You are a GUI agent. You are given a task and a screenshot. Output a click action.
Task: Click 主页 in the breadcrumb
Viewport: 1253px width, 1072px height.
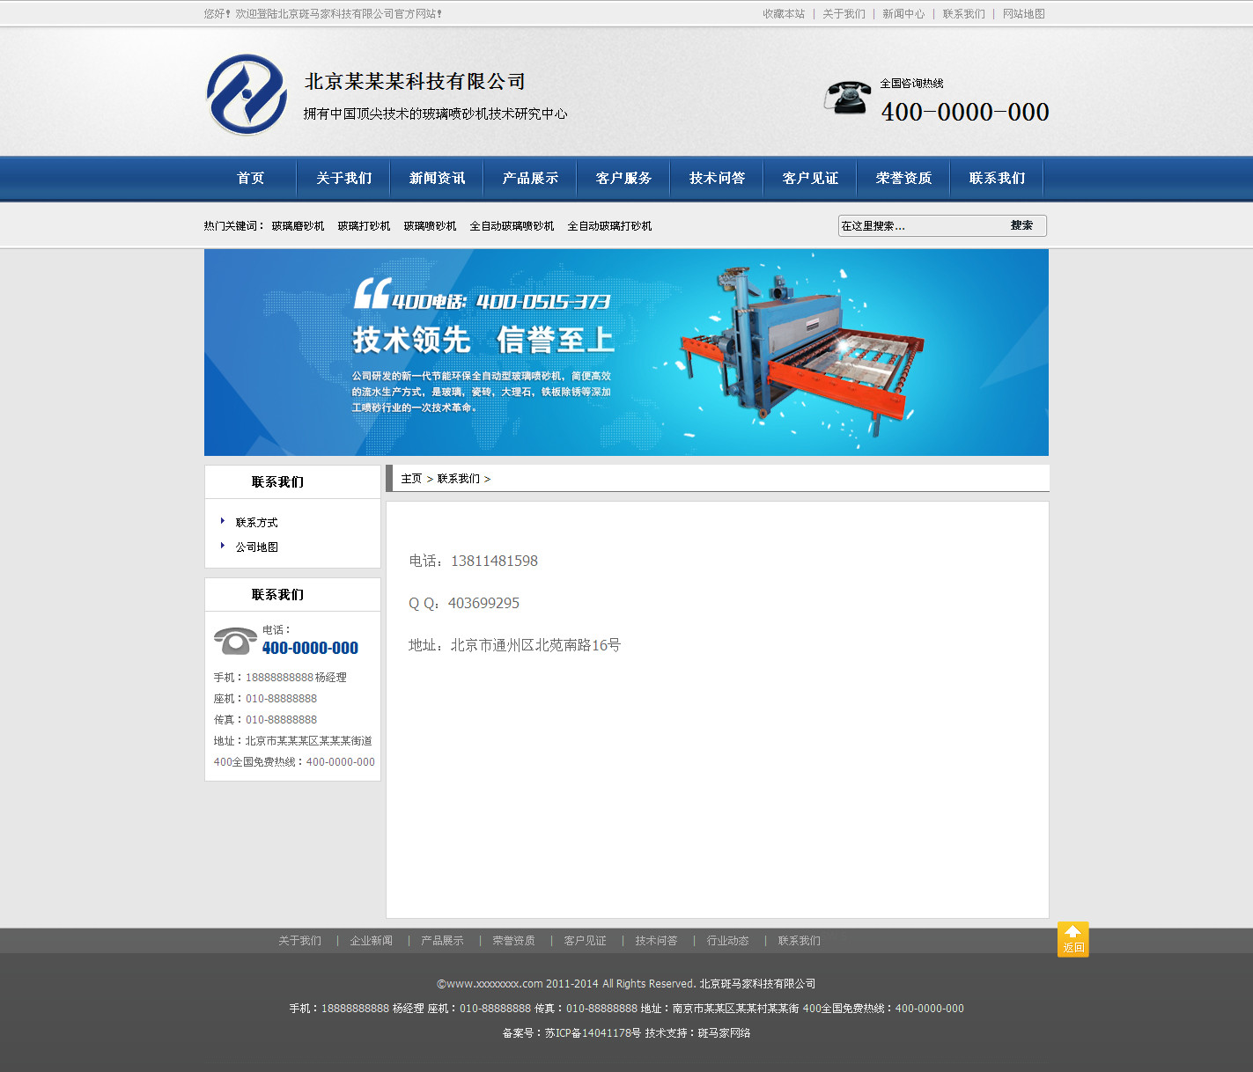click(411, 479)
